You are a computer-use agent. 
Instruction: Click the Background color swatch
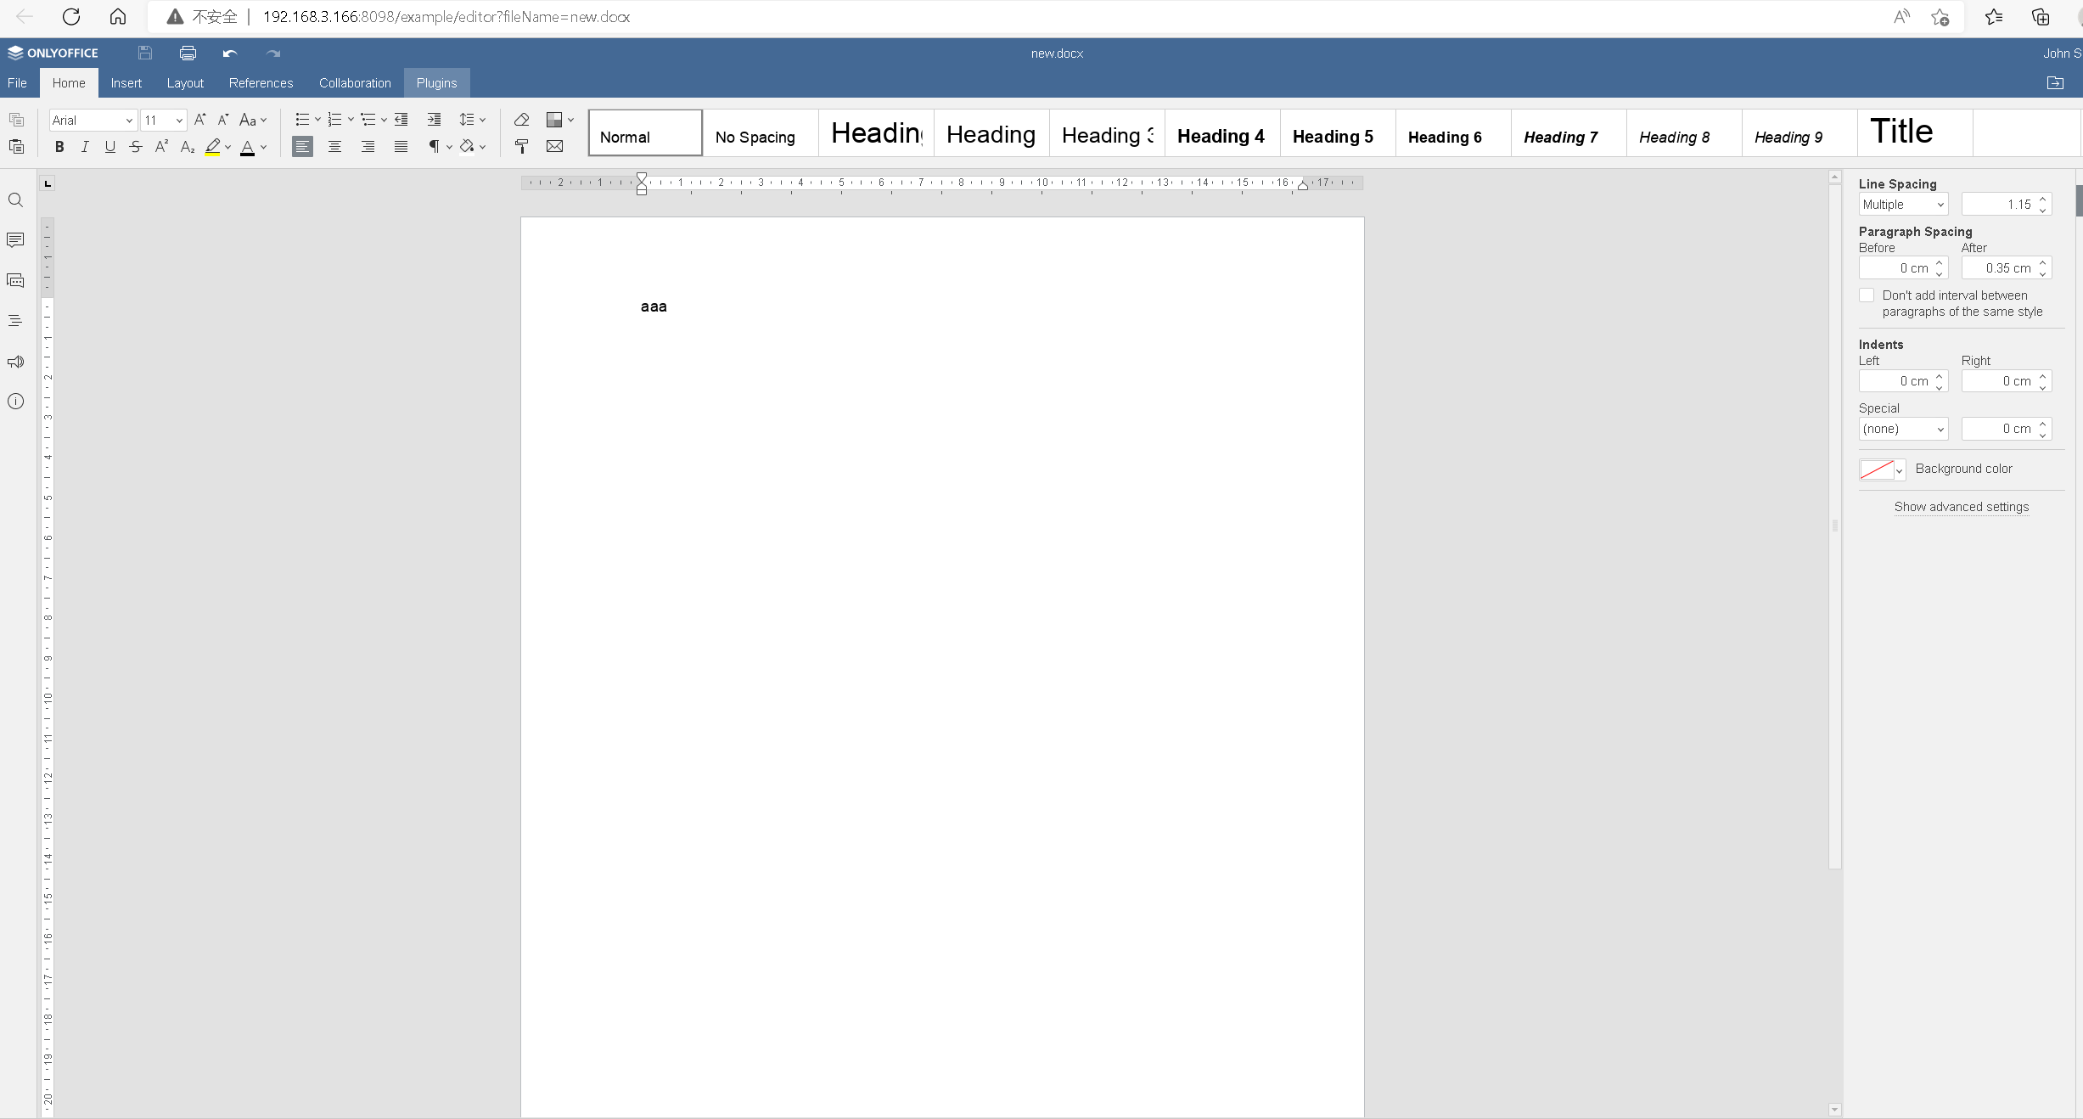(1876, 470)
